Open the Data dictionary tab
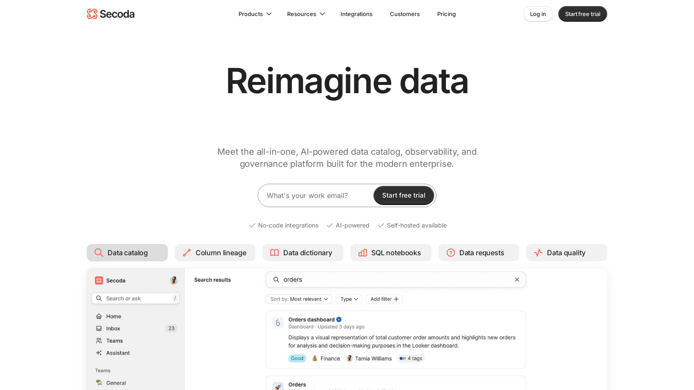This screenshot has width=694, height=390. click(303, 253)
